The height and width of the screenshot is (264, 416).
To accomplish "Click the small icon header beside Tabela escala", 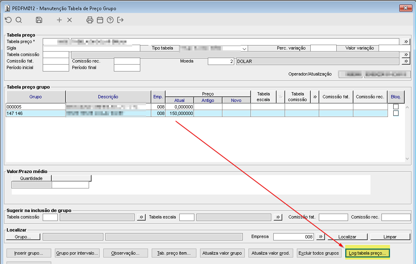I will pyautogui.click(x=281, y=97).
